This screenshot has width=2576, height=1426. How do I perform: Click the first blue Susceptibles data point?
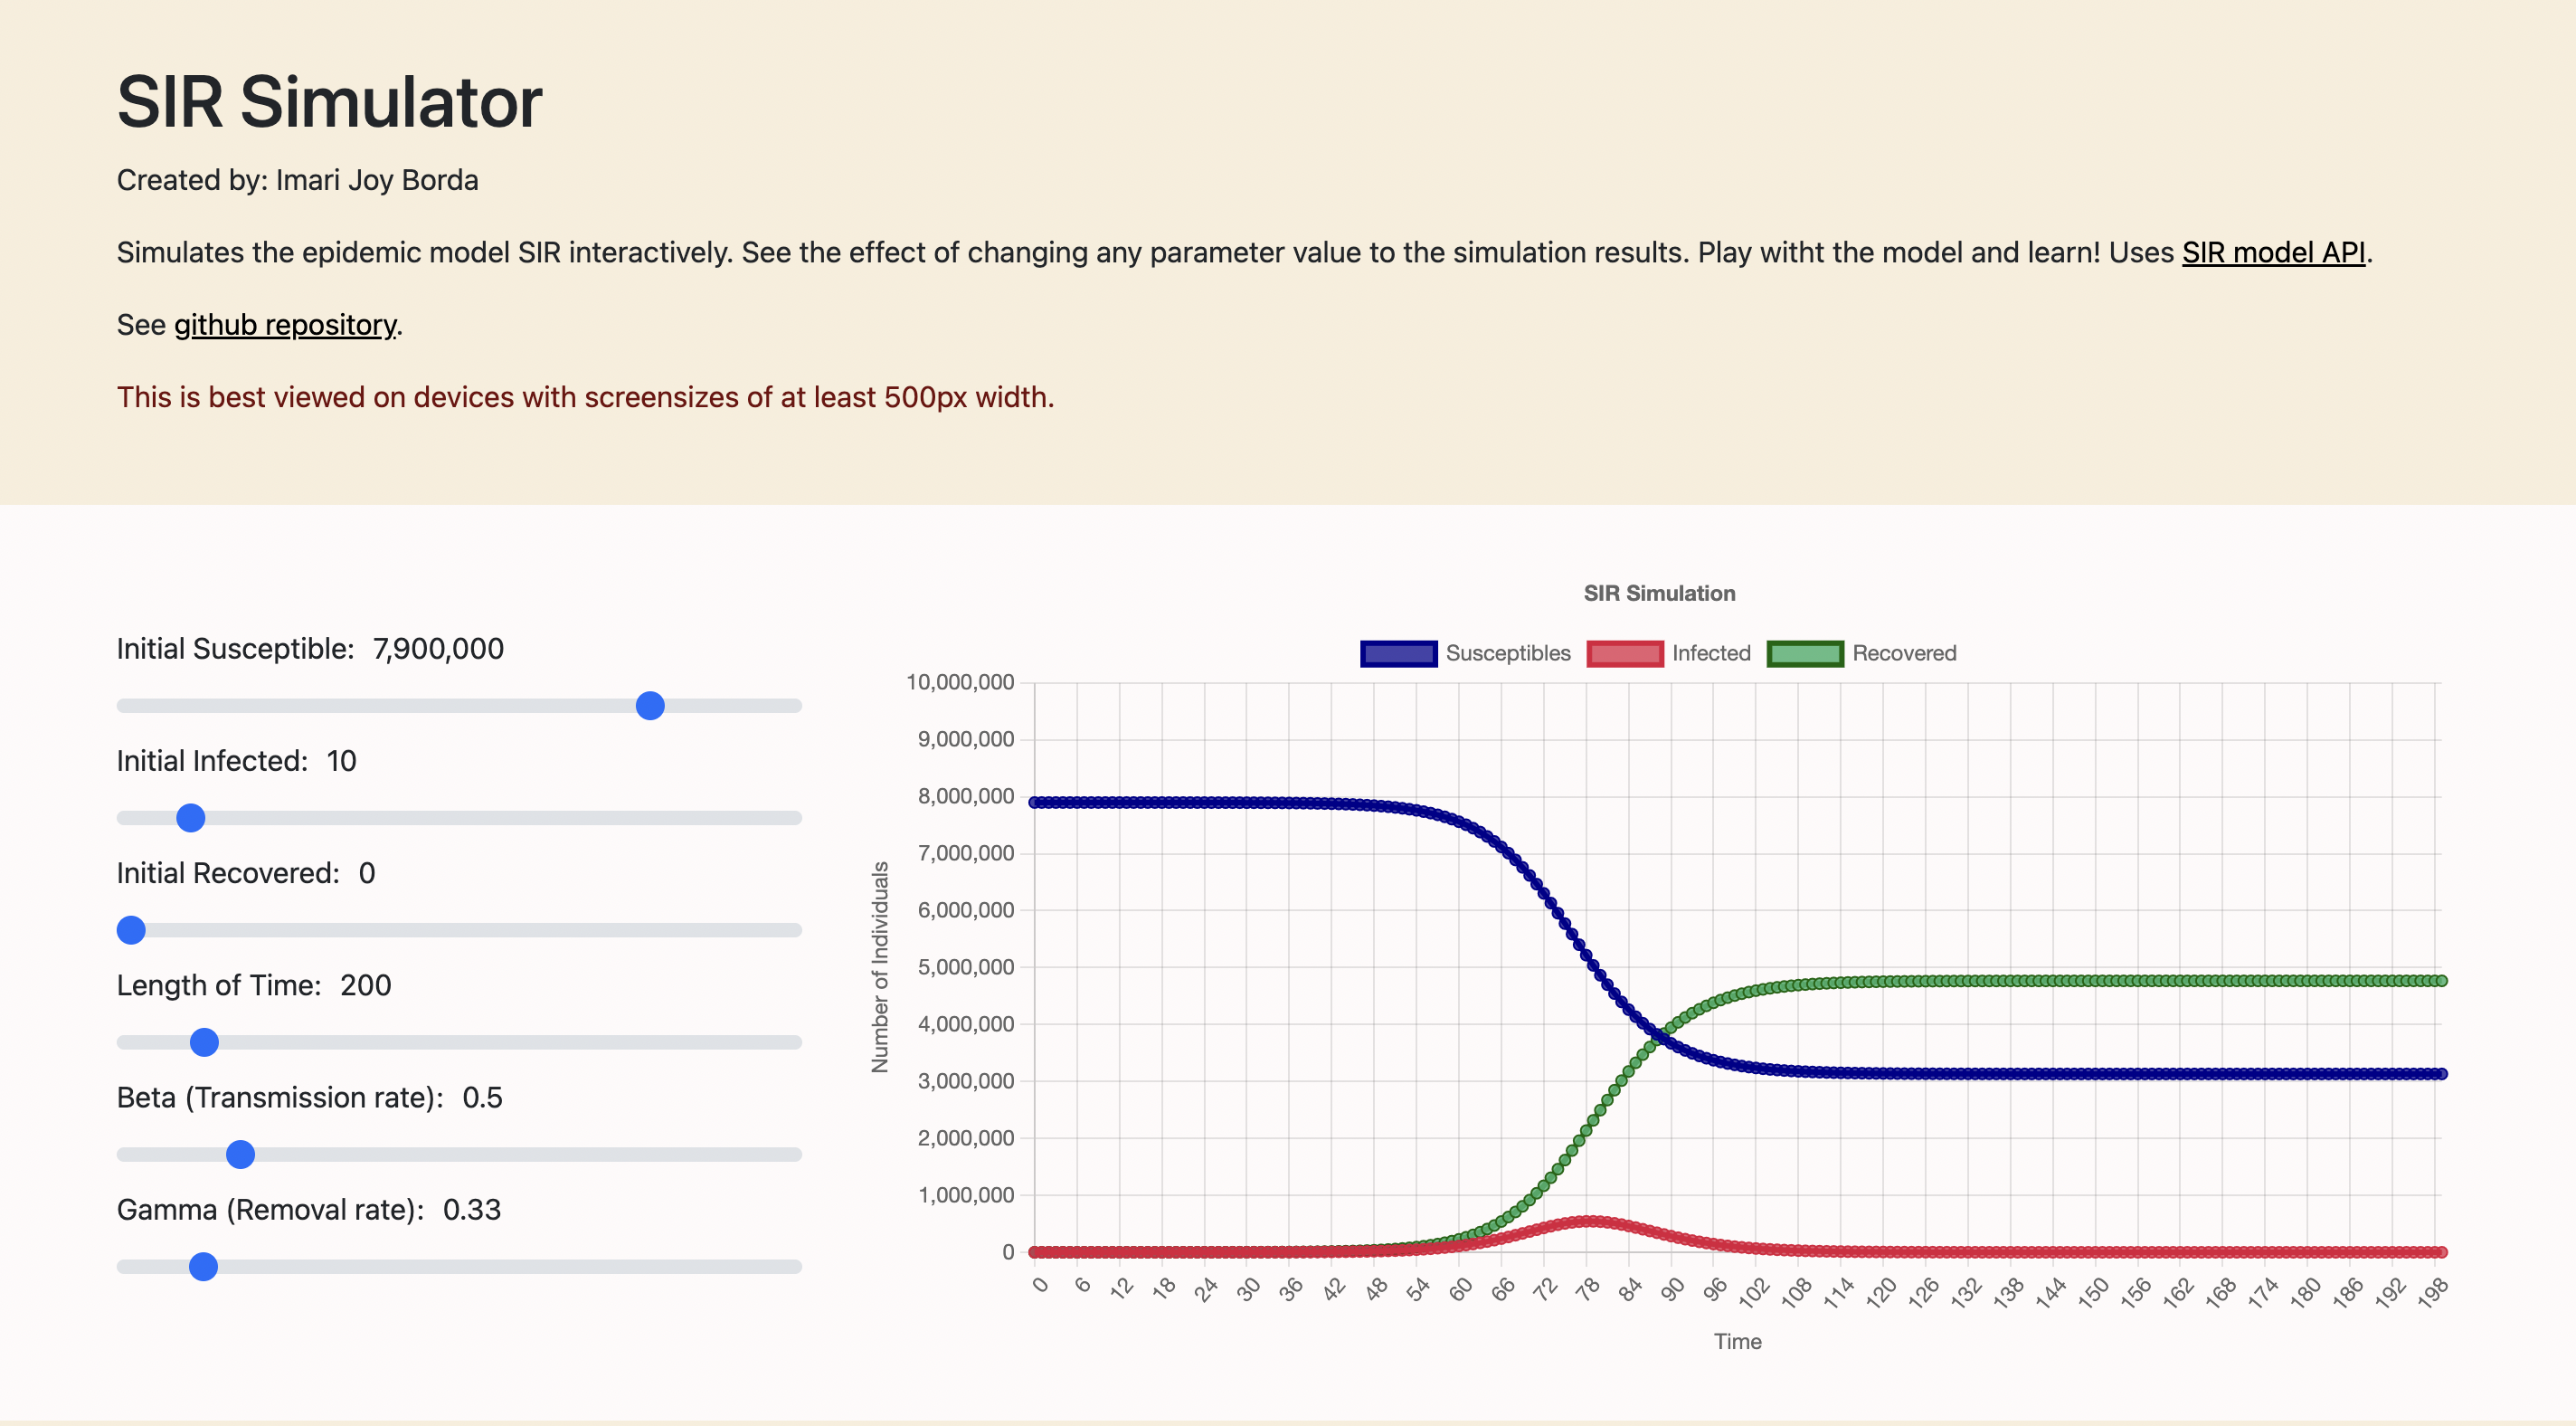(1035, 803)
